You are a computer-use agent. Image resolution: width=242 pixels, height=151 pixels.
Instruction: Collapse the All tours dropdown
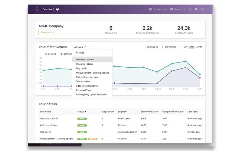pos(80,47)
